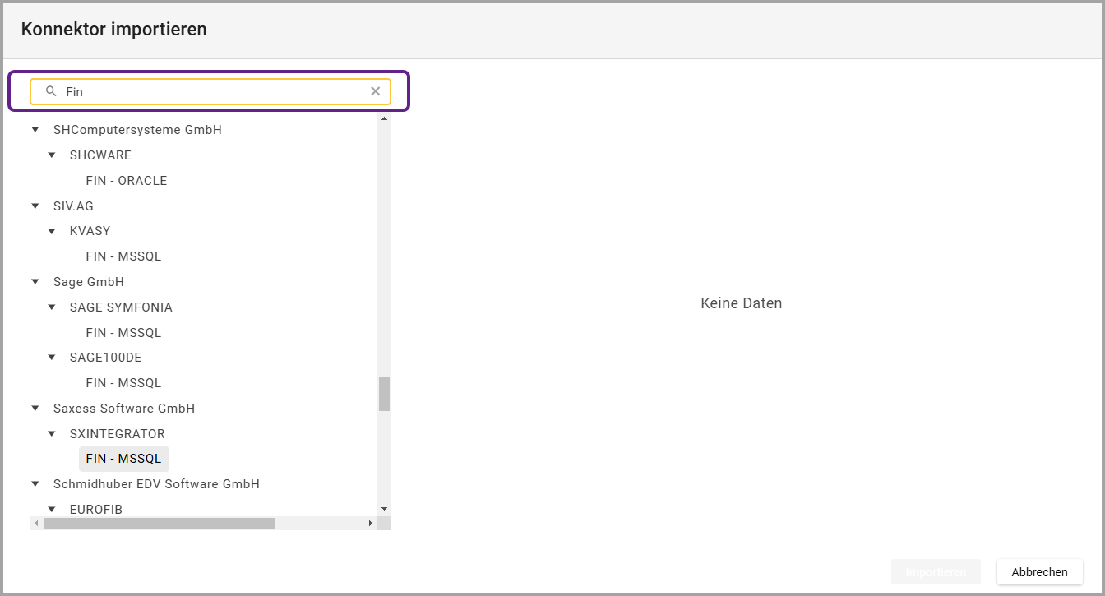Select FIN - MSSQL under SAGE100DE
This screenshot has width=1105, height=596.
[123, 383]
